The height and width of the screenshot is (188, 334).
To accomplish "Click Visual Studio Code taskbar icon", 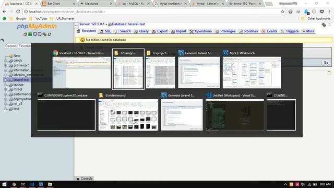I will (x=32, y=184).
